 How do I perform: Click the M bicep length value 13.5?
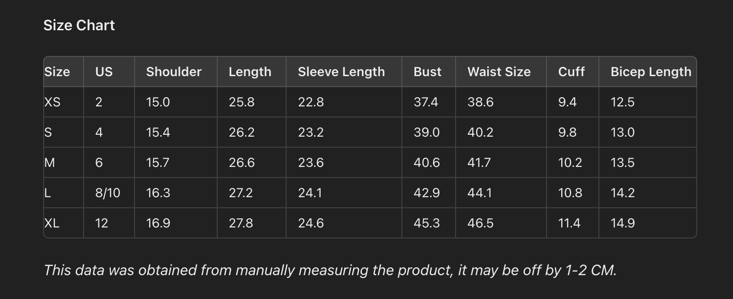click(622, 162)
